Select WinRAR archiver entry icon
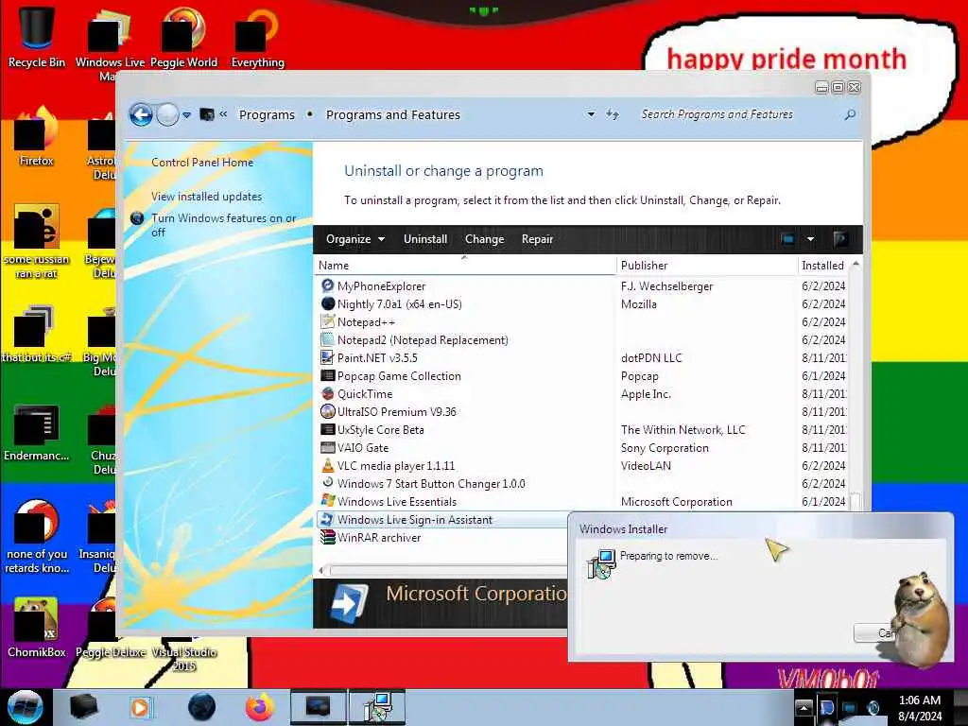 click(328, 538)
